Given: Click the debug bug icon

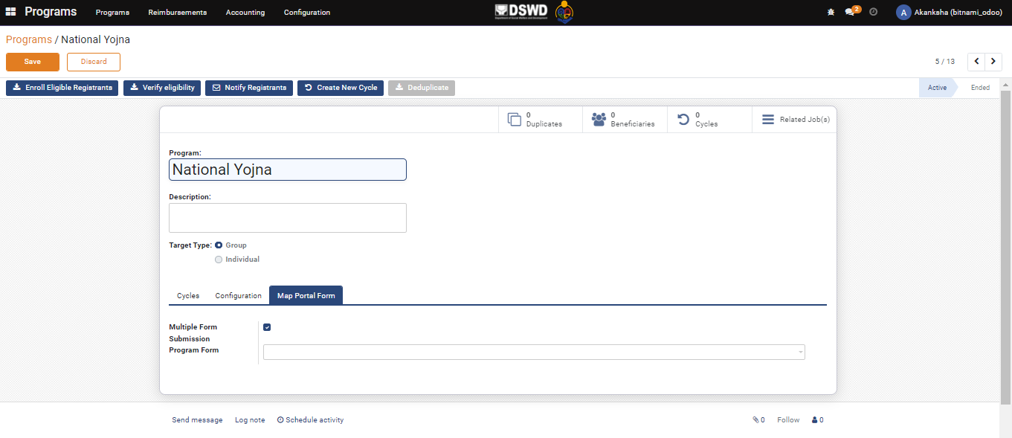Looking at the screenshot, I should point(831,13).
